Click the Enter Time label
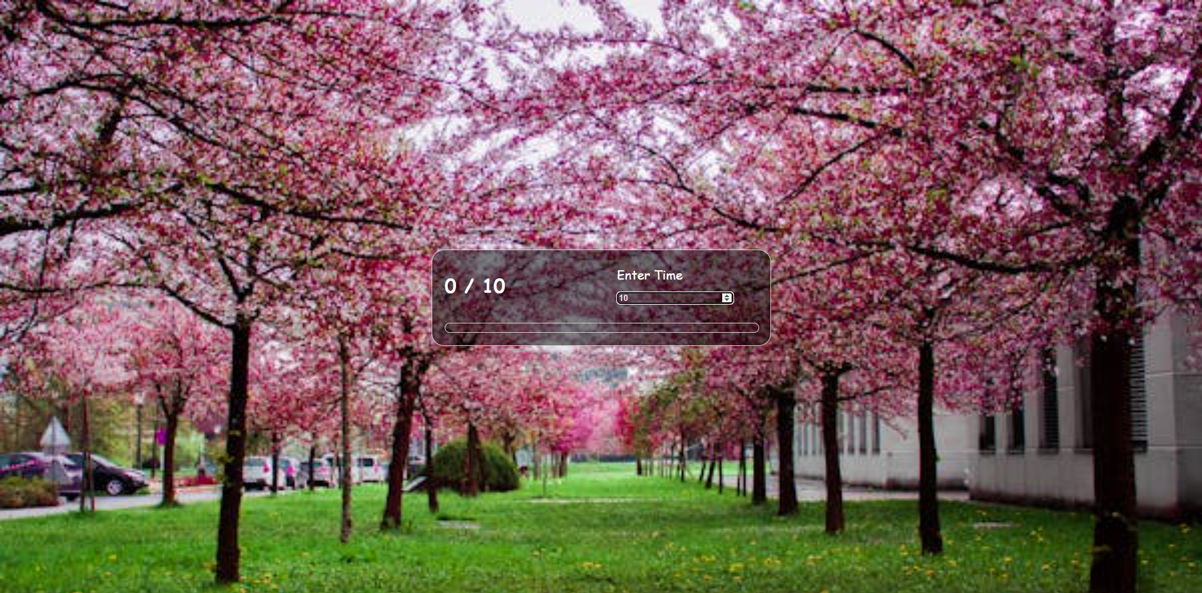 650,275
